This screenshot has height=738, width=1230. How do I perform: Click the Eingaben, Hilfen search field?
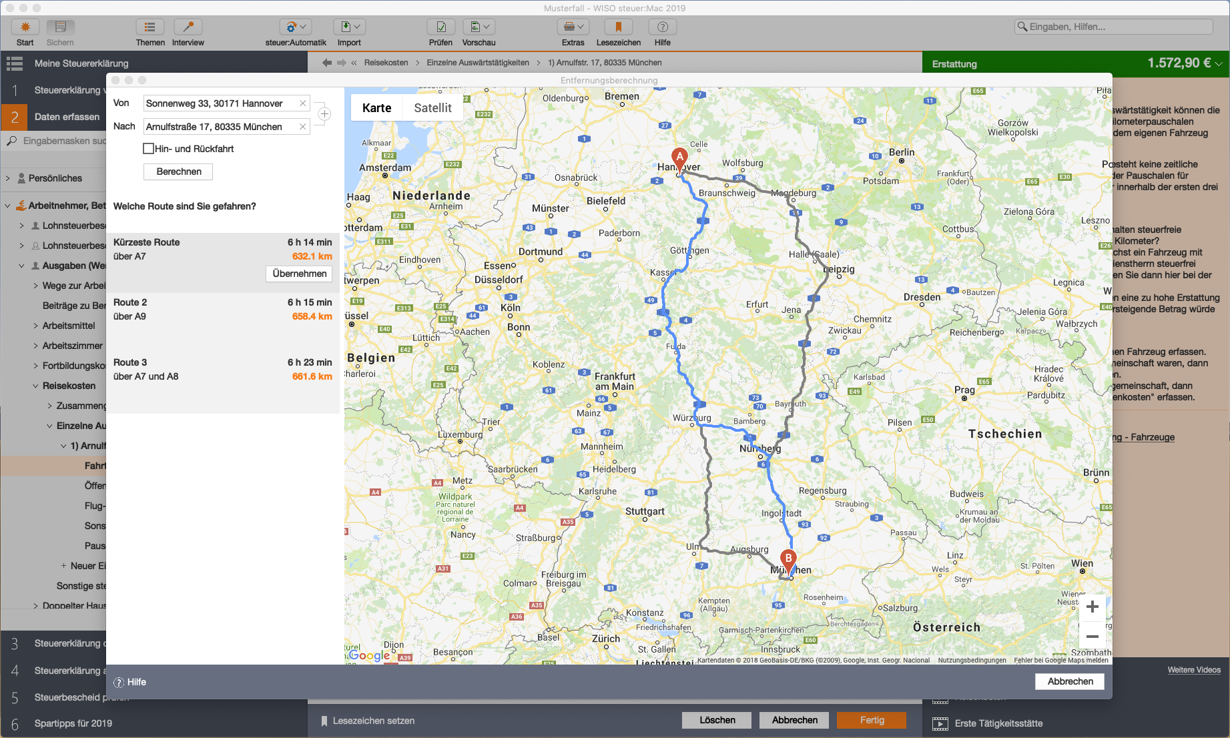coord(1114,27)
